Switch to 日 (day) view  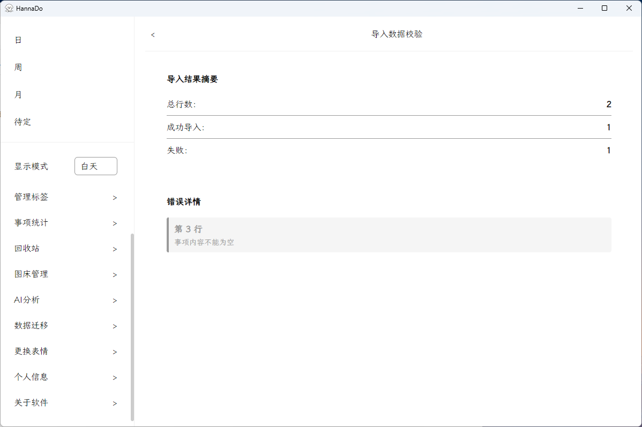click(18, 40)
